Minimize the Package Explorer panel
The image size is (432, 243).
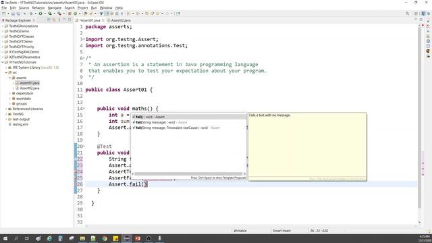(x=64, y=20)
